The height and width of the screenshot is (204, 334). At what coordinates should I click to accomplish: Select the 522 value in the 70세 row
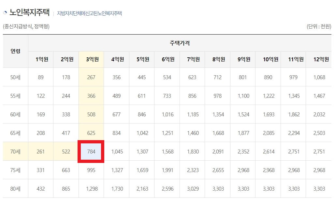coord(65,152)
